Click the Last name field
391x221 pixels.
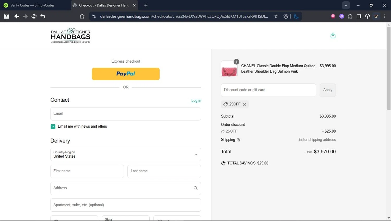(x=164, y=171)
